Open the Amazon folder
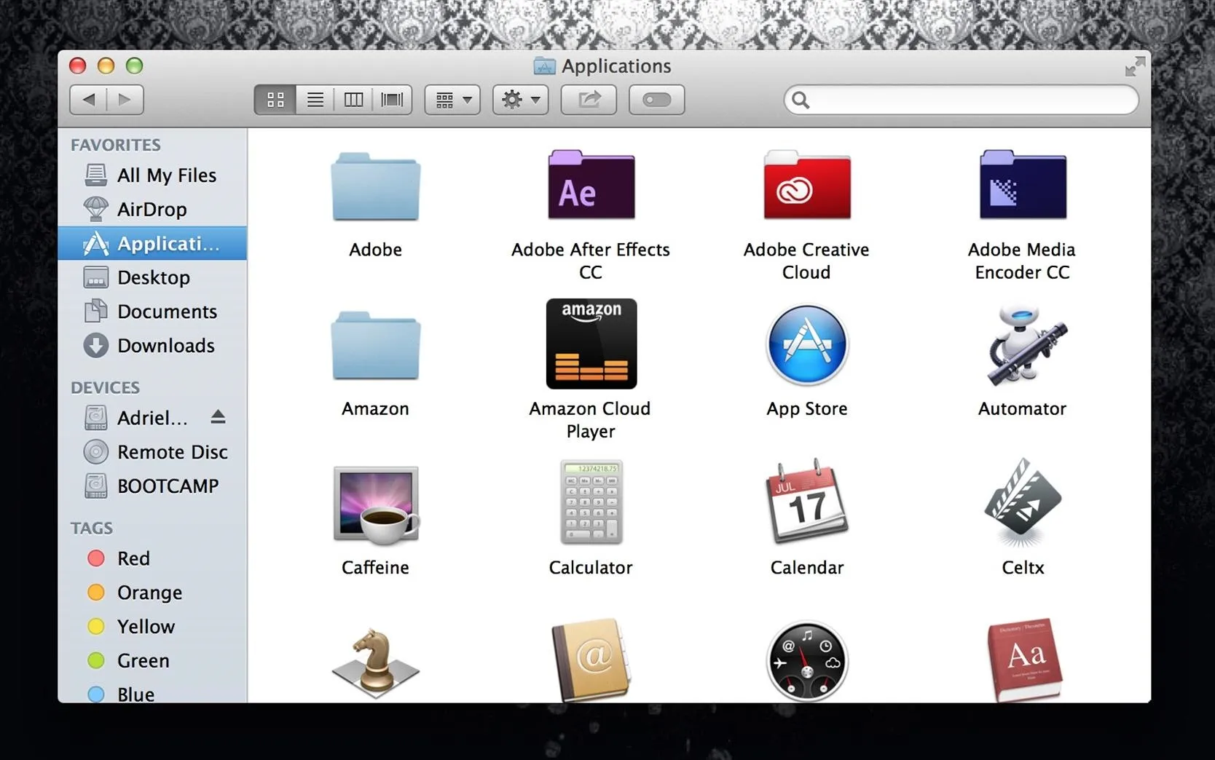 click(x=375, y=345)
